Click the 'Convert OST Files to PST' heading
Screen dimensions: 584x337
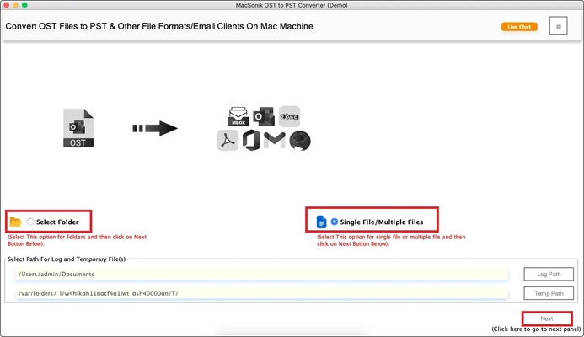[159, 26]
